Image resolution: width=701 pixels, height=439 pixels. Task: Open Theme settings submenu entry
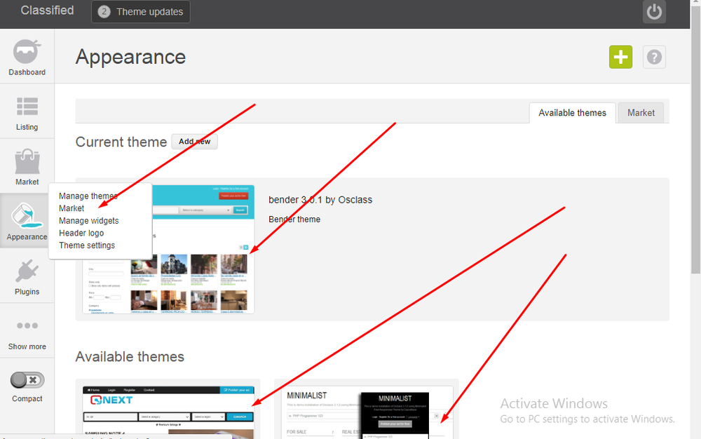(87, 245)
